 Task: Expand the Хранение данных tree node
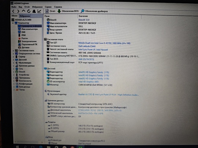click(14, 66)
